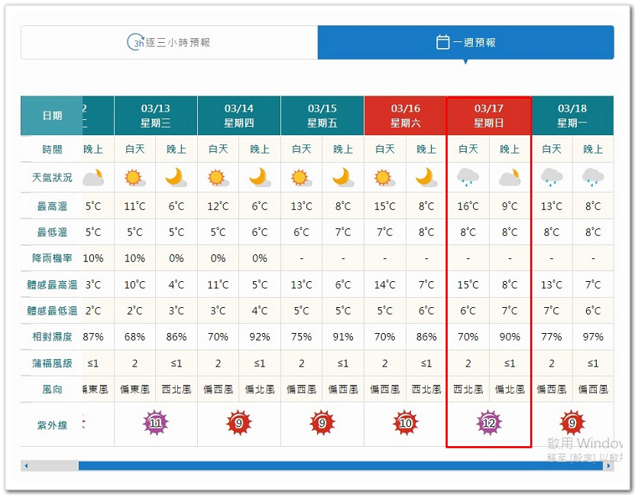Click the 03/13 night moon icon

pos(177,178)
